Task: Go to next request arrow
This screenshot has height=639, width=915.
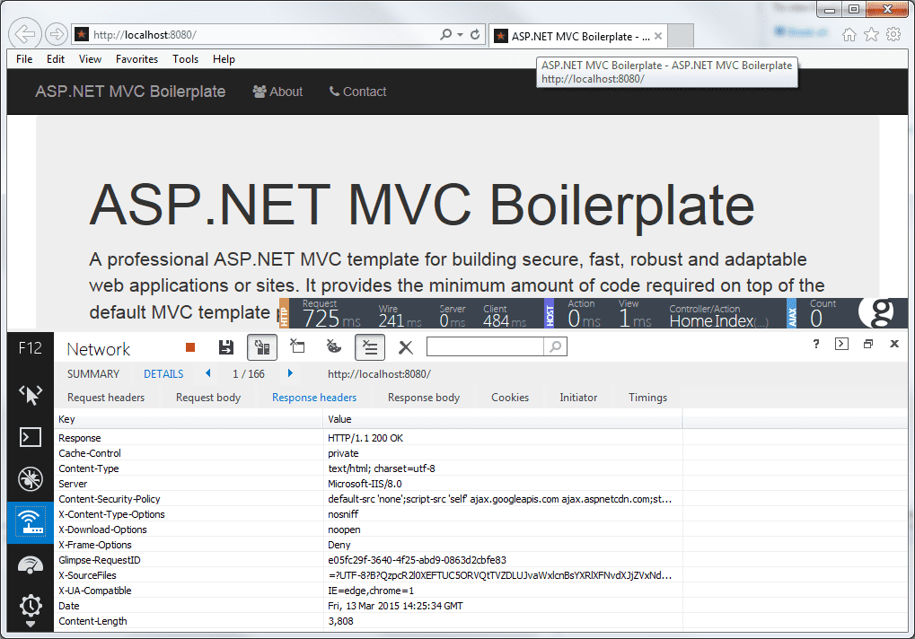Action: tap(290, 373)
